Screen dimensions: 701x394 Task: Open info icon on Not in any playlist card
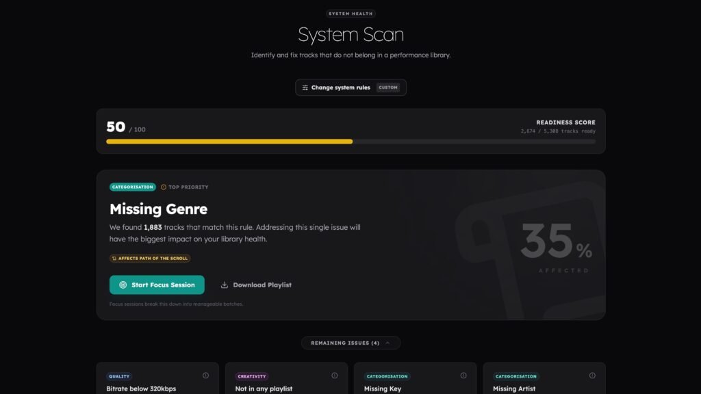(335, 376)
